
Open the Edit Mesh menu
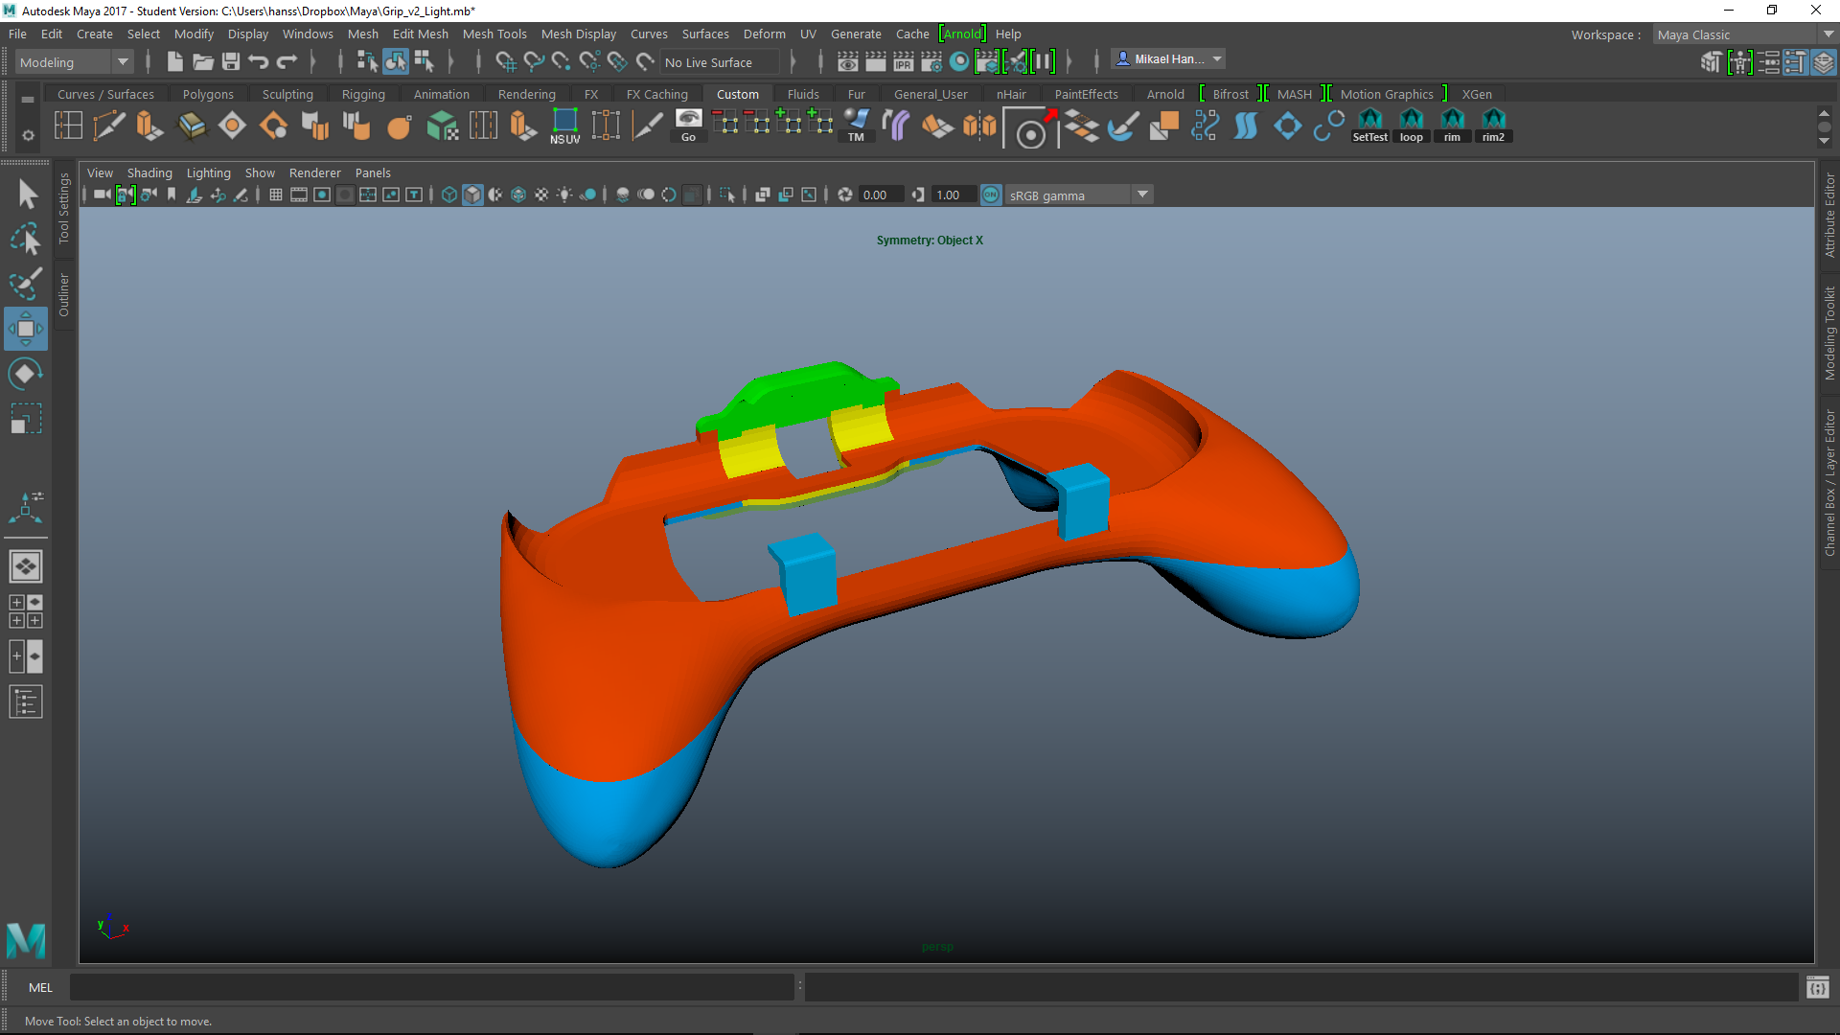pos(420,34)
